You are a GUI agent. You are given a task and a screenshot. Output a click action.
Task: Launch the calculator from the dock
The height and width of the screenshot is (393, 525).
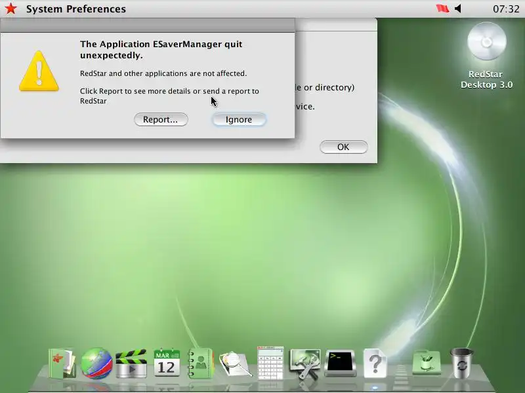[270, 363]
